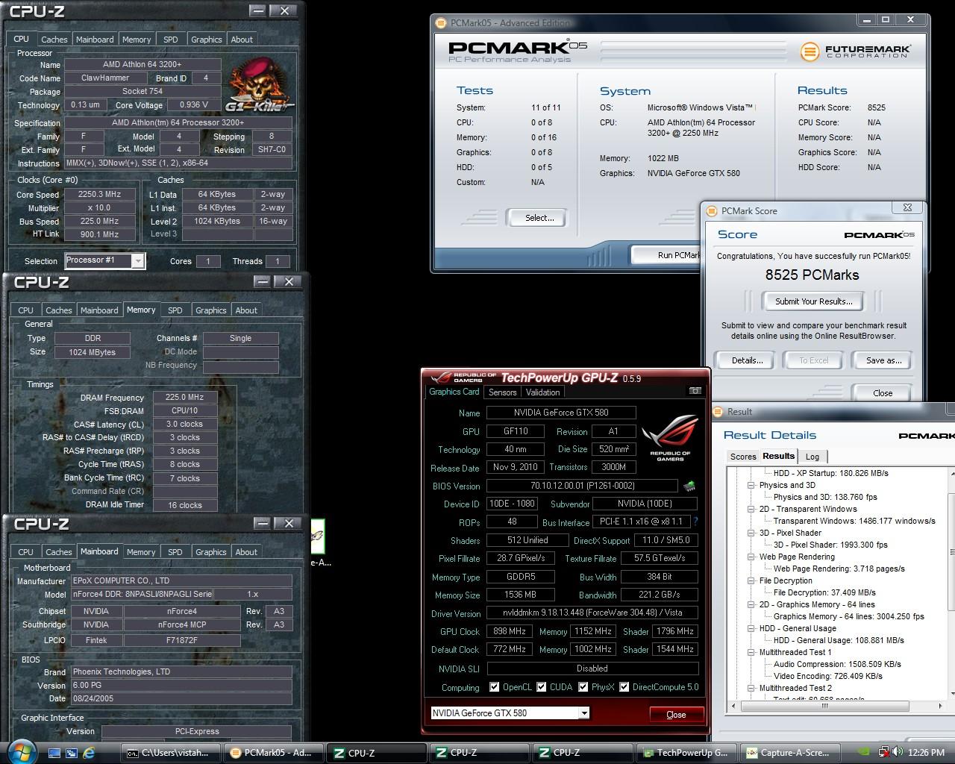Collapse the Multithreaded Test 1 node
955x764 pixels.
pos(751,652)
